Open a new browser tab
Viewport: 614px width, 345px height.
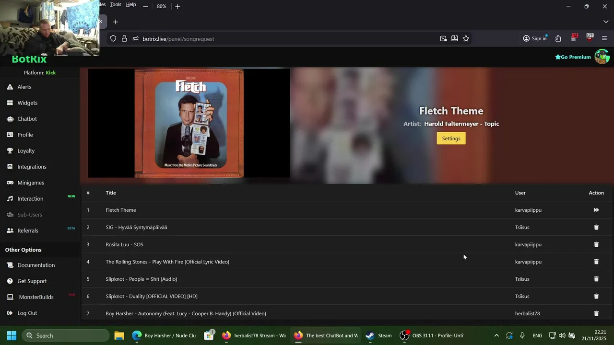pos(116,22)
